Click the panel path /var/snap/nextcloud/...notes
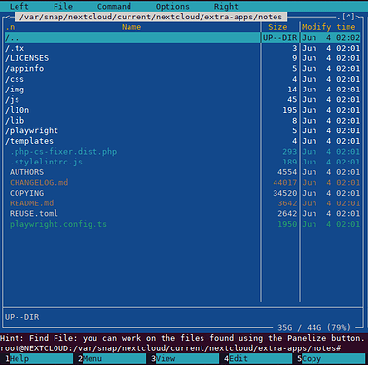This screenshot has height=365, width=368. (151, 17)
